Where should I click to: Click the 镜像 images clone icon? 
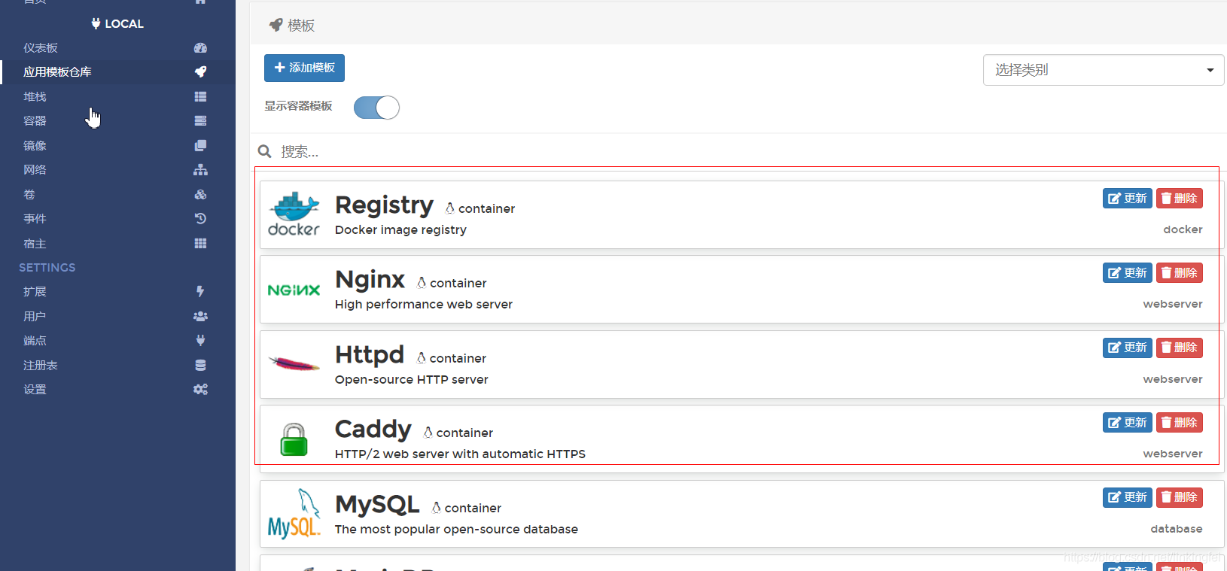click(x=200, y=145)
